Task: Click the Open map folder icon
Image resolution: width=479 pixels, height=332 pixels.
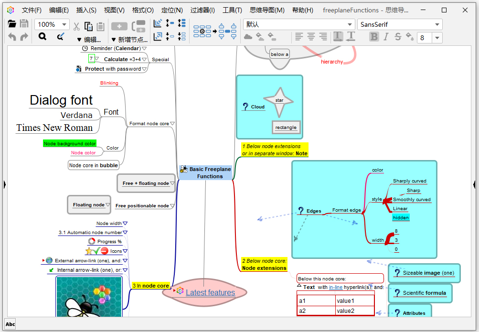Action: tap(12, 24)
